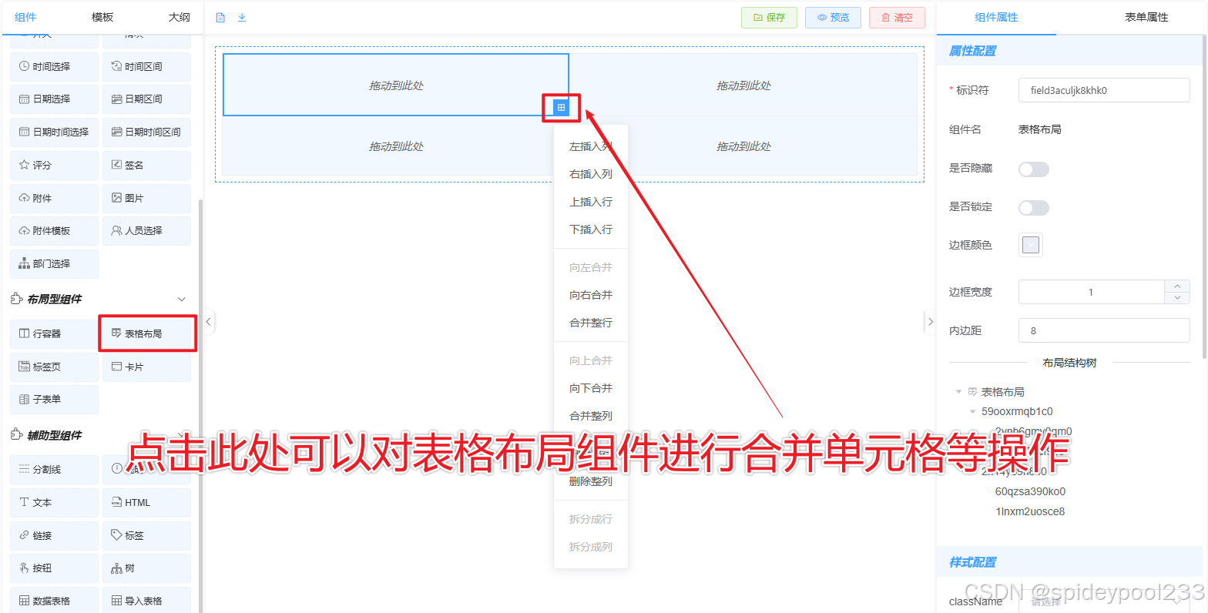The height and width of the screenshot is (613, 1208).
Task: Click the download icon in top toolbar
Action: [242, 18]
